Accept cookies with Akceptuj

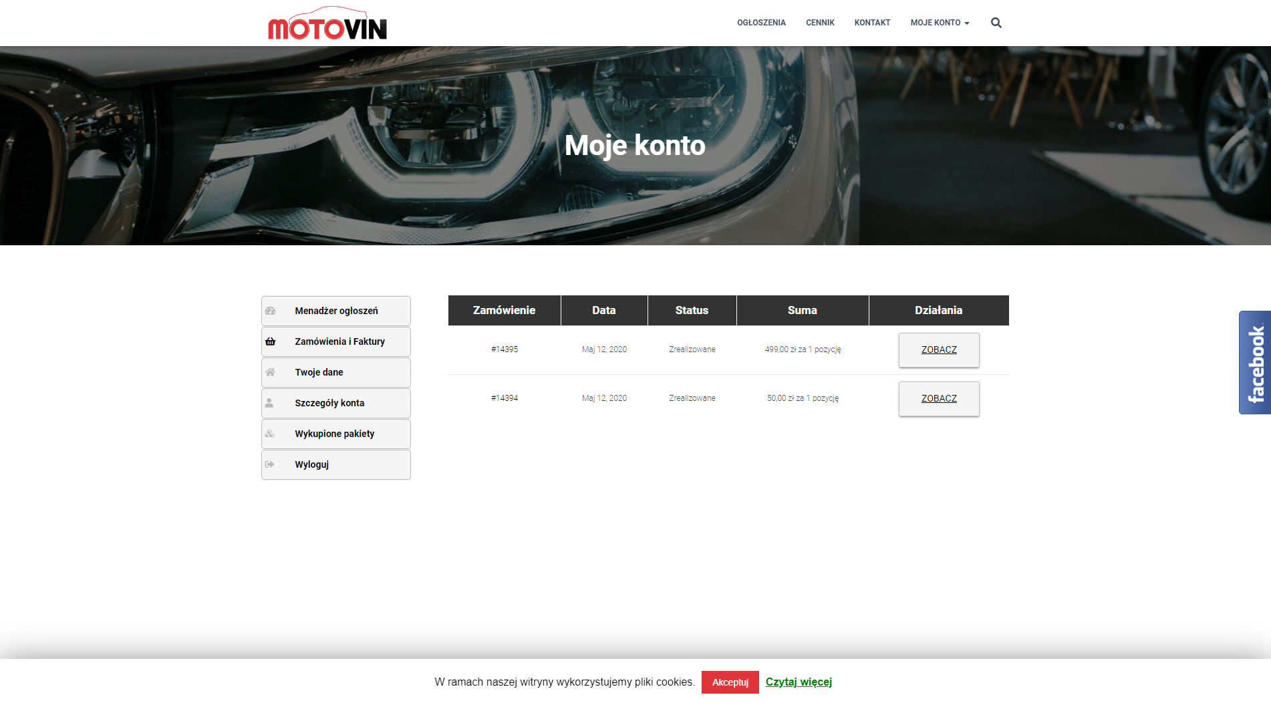(730, 682)
